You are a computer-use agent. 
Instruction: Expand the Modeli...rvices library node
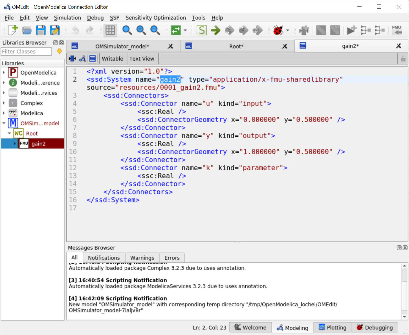click(4, 93)
